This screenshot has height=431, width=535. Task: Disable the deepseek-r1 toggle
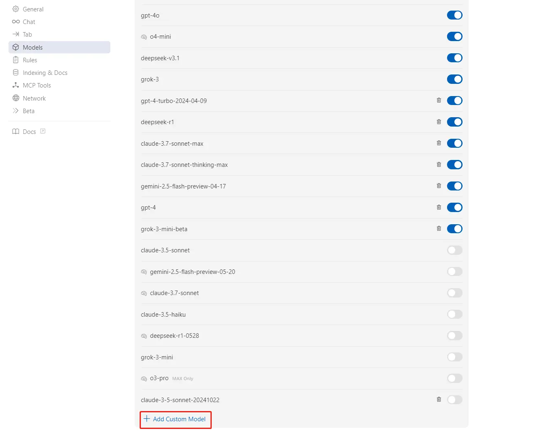455,122
